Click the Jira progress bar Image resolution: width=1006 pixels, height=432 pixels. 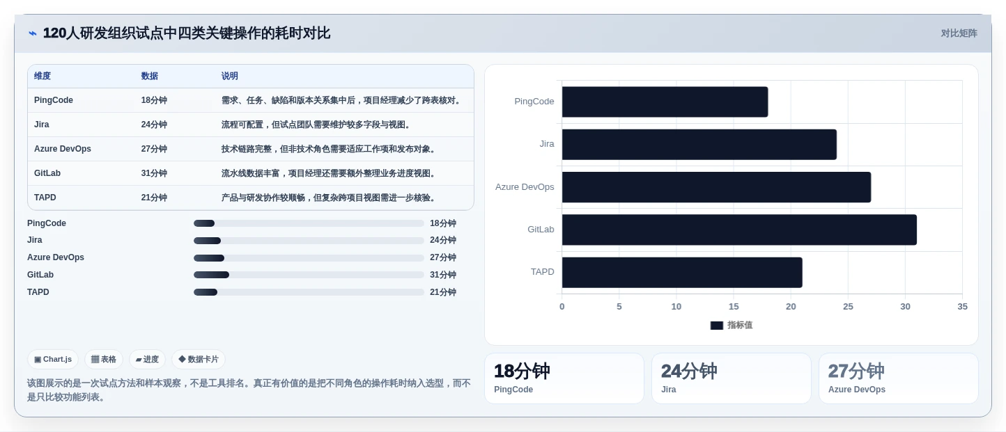pyautogui.click(x=309, y=241)
